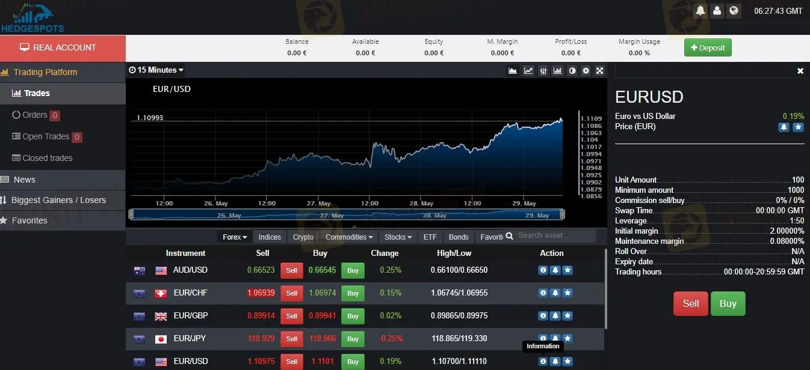
Task: Star AUD/USD as favorite
Action: pyautogui.click(x=567, y=270)
